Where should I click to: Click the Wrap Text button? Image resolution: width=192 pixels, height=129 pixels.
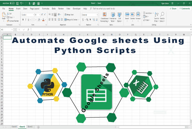click(x=69, y=15)
